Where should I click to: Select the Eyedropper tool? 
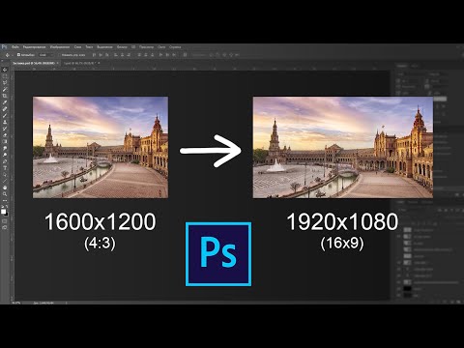[x=5, y=102]
